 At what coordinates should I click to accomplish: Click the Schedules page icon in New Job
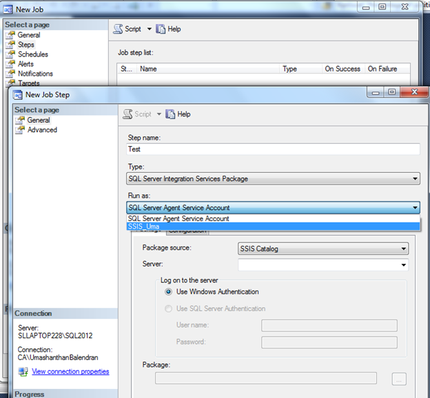tap(10, 54)
